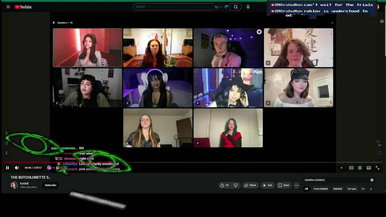Select the From KatieB filter chip
The width and height of the screenshot is (386, 217).
[x=321, y=189]
